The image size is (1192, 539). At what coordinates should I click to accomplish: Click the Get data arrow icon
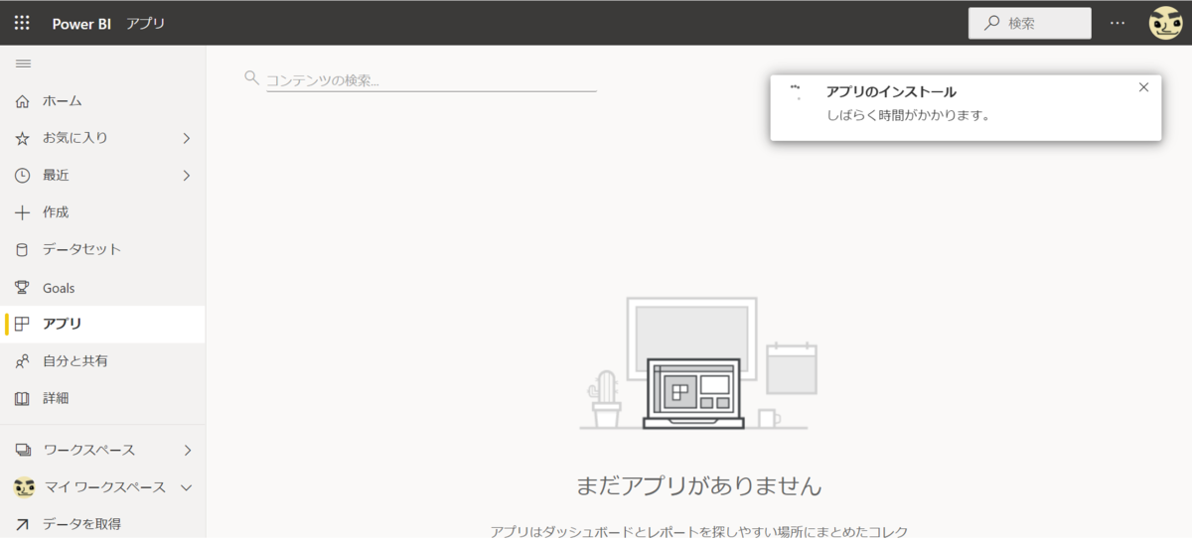(x=23, y=524)
